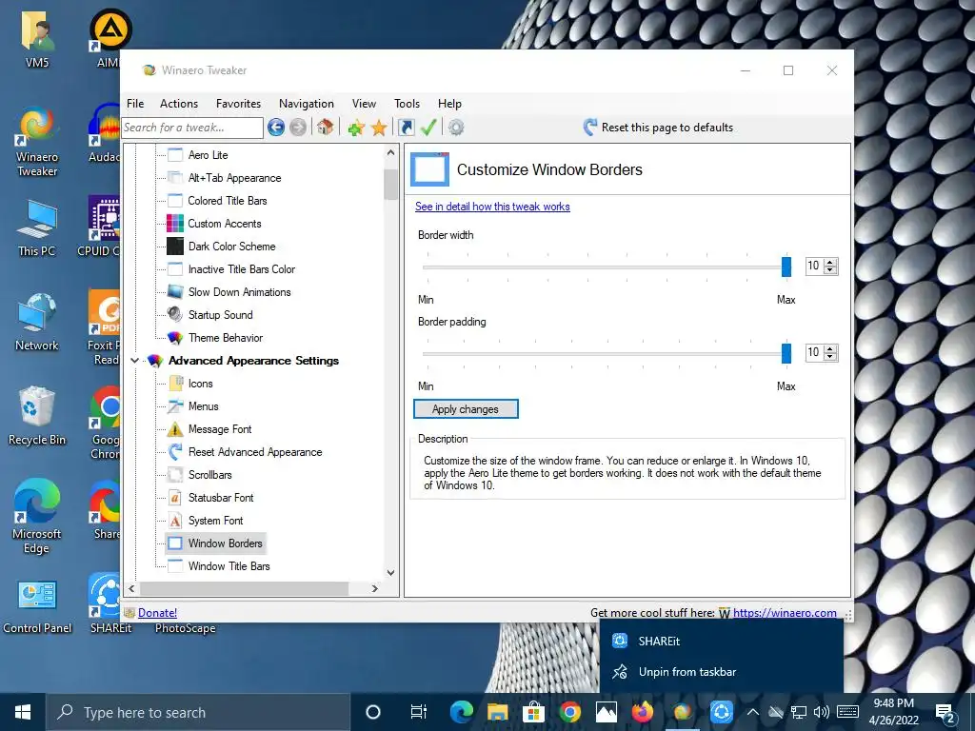Viewport: 975px width, 731px height.
Task: Click the green checkmark toolbar icon
Action: click(428, 128)
